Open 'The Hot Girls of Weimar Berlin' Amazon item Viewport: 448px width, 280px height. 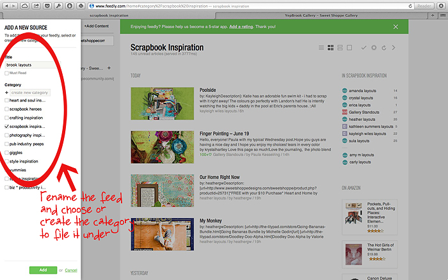click(369, 254)
